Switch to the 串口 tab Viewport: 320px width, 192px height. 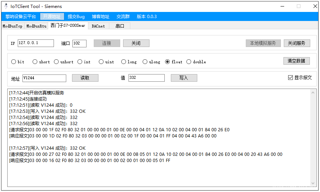click(x=120, y=26)
